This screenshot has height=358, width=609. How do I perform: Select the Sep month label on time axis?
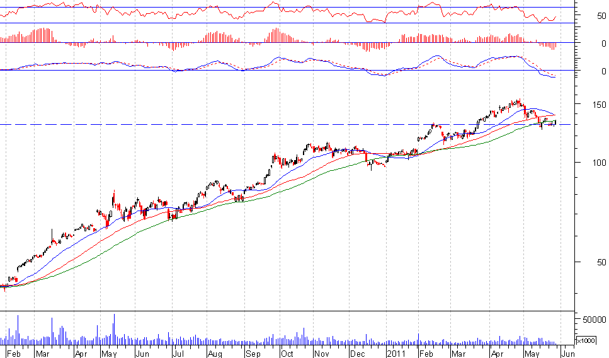(253, 354)
